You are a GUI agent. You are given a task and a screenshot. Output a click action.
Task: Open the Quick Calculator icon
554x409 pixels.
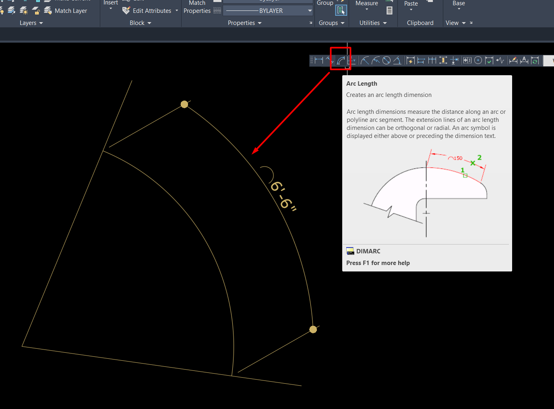point(389,10)
